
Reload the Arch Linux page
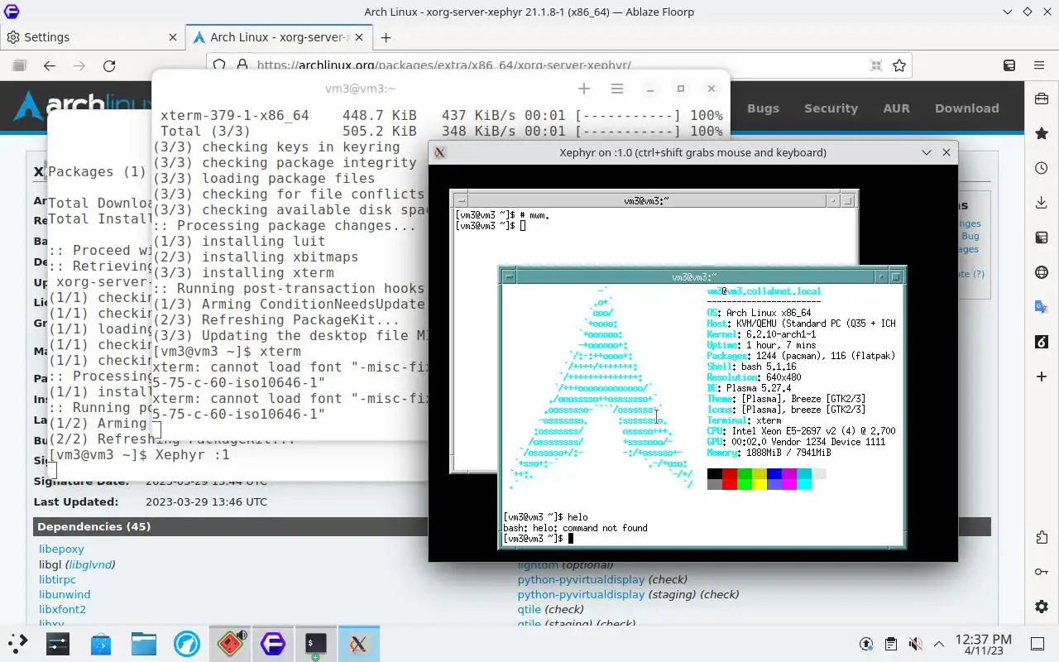[109, 65]
